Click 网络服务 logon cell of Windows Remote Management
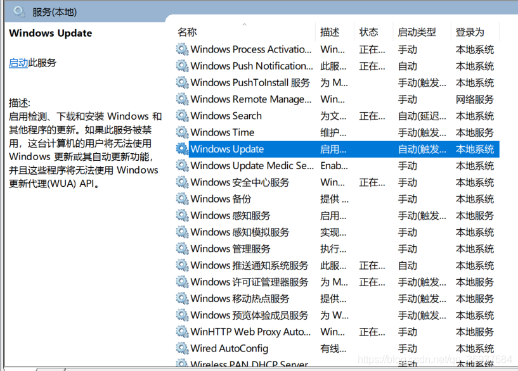This screenshot has height=371, width=518. coord(474,99)
